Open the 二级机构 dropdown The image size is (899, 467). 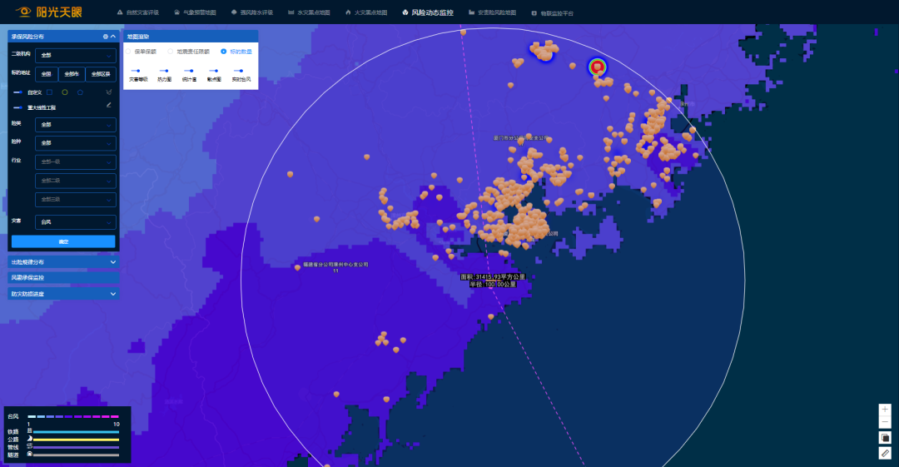pyautogui.click(x=75, y=55)
